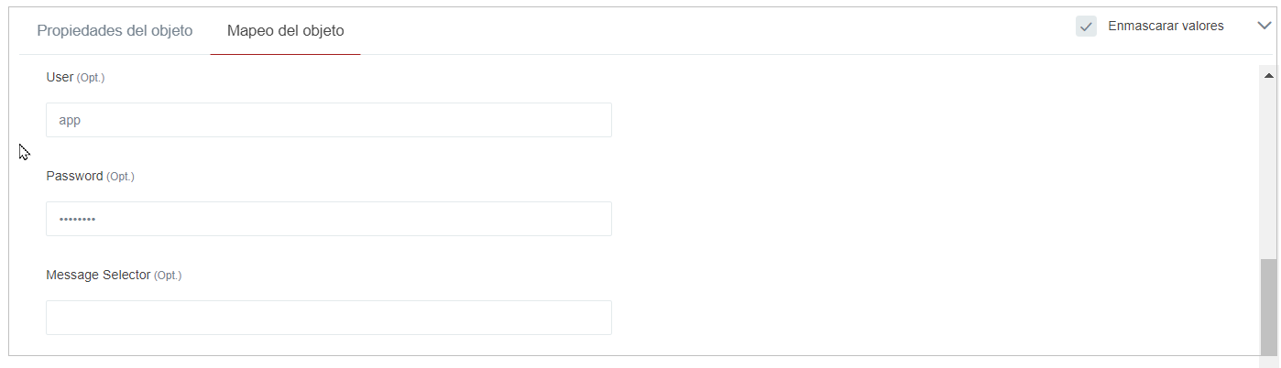Click the Password field label
This screenshot has height=368, width=1281.
tap(74, 177)
